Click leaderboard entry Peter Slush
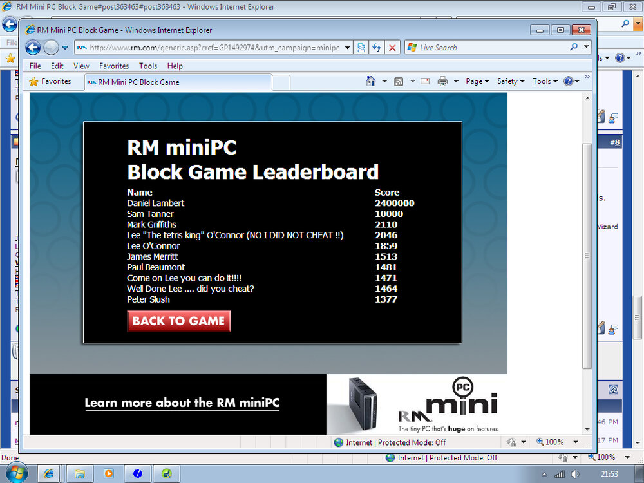This screenshot has width=644, height=483. (x=148, y=299)
